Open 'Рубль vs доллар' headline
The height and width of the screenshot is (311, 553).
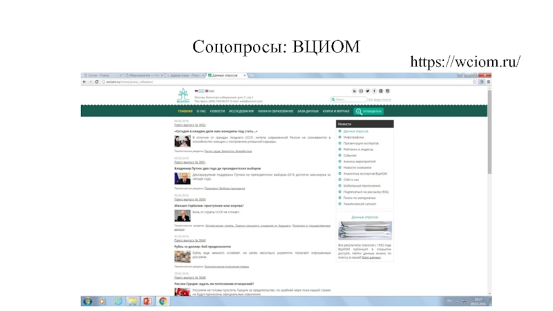[x=203, y=247]
